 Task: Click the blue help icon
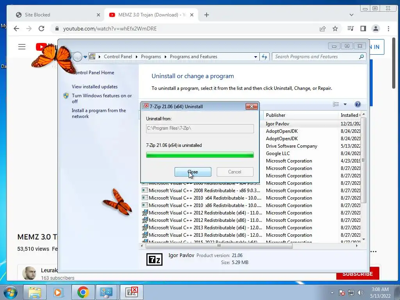(358, 104)
